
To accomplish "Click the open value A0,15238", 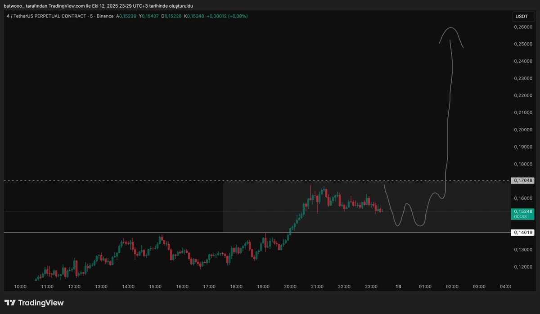I will point(126,16).
